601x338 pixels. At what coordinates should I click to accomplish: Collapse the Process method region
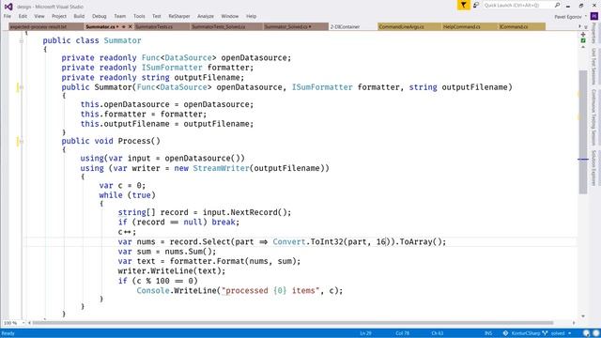[x=22, y=142]
